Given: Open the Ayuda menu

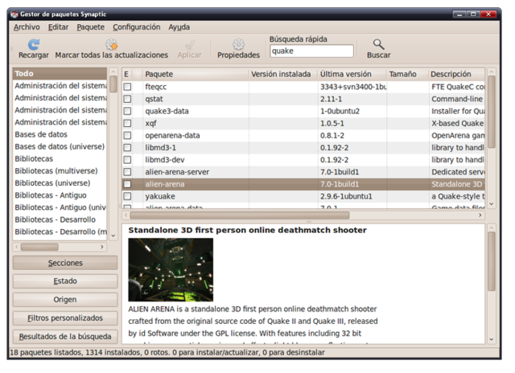Looking at the screenshot, I should 179,27.
